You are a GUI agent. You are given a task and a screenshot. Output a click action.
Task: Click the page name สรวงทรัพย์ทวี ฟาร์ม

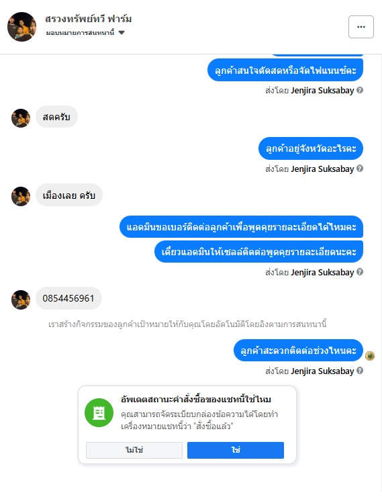pos(88,19)
